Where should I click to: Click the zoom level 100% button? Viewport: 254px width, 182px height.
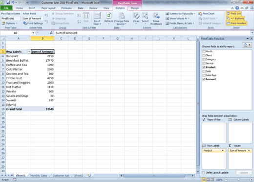(x=219, y=180)
